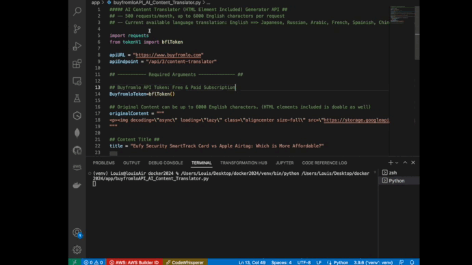Open the GitHub view in activity bar
The width and height of the screenshot is (472, 265).
[77, 150]
